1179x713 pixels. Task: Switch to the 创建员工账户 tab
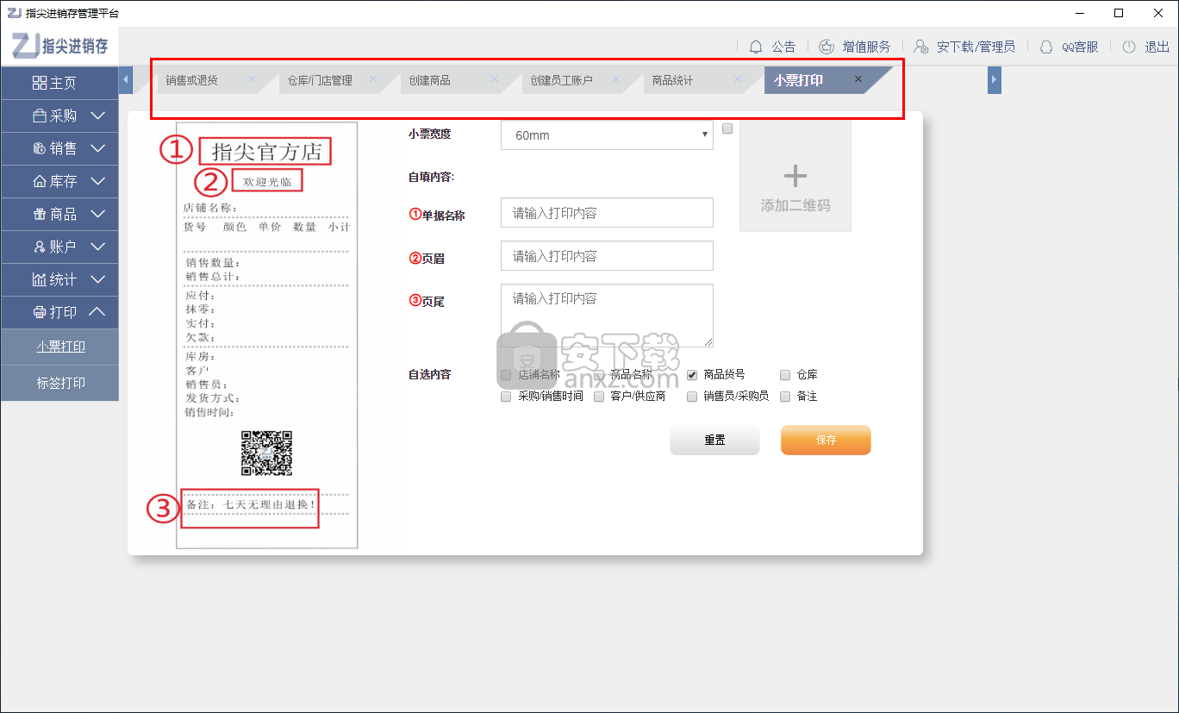click(561, 80)
